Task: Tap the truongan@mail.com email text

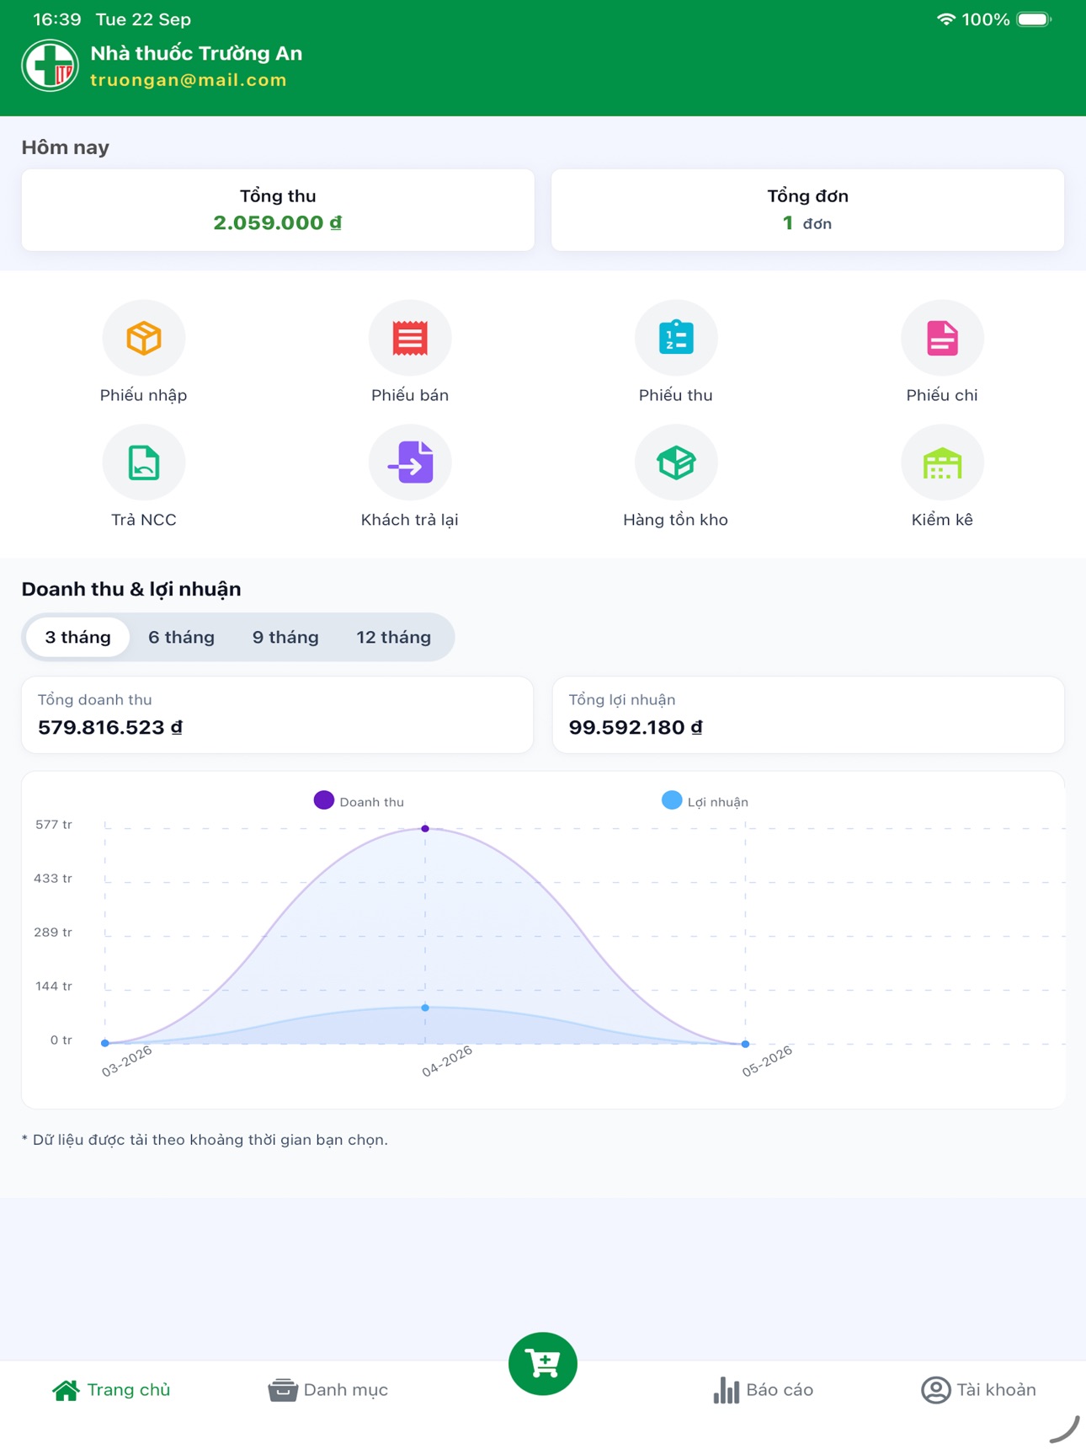Action: [189, 80]
